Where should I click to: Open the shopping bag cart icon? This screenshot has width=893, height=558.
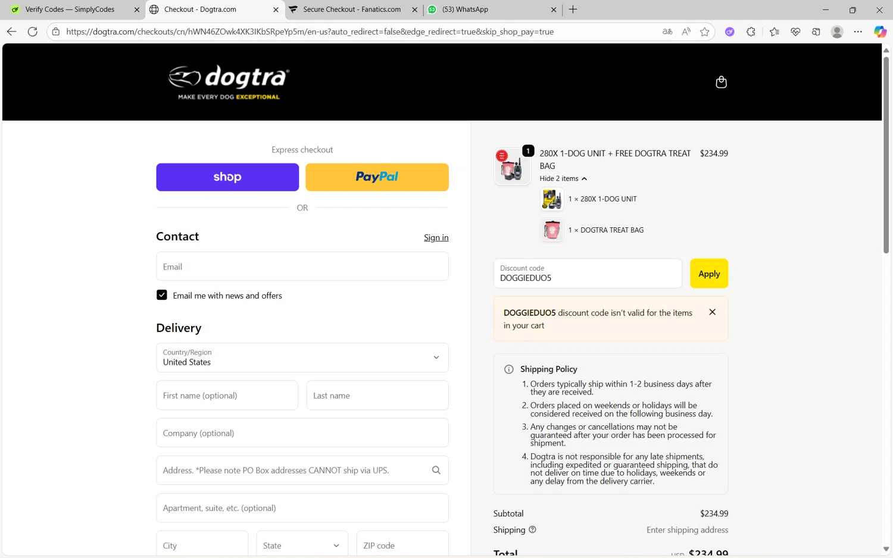tap(721, 82)
